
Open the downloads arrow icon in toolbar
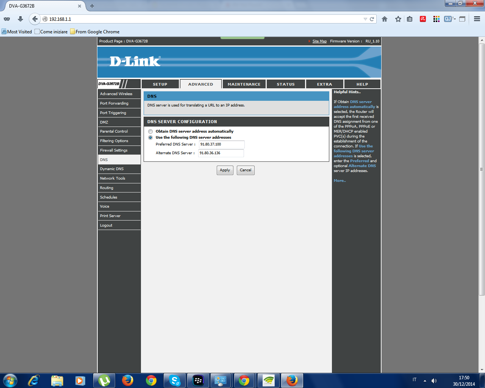click(x=20, y=19)
